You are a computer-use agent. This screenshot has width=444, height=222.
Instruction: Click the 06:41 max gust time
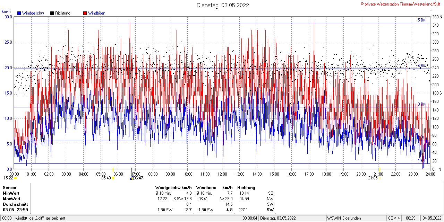[x=203, y=198]
